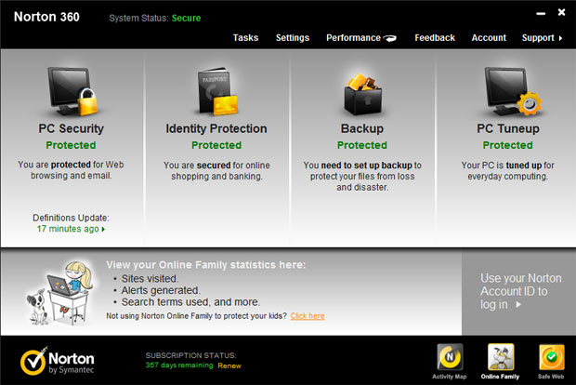576x385 pixels.
Task: Click 'View your Online Family statistics here' heading
Action: tap(205, 265)
